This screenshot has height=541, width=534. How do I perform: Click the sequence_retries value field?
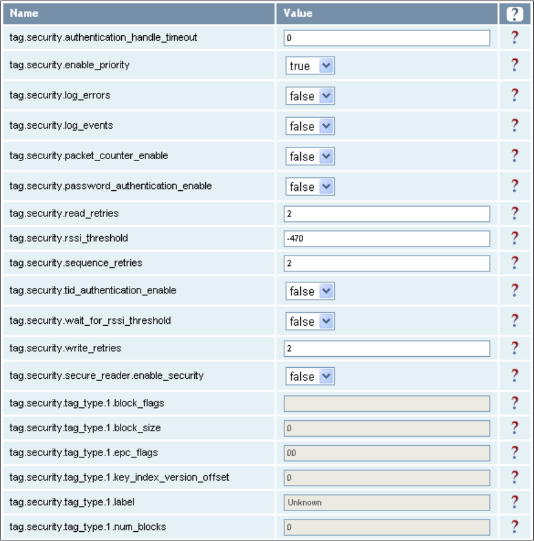387,263
